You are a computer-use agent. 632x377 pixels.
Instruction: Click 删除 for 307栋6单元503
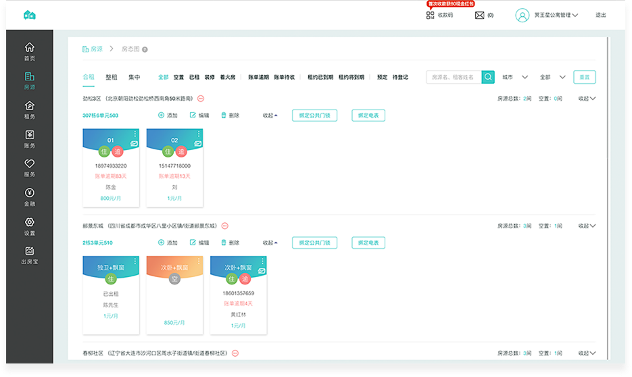[230, 115]
